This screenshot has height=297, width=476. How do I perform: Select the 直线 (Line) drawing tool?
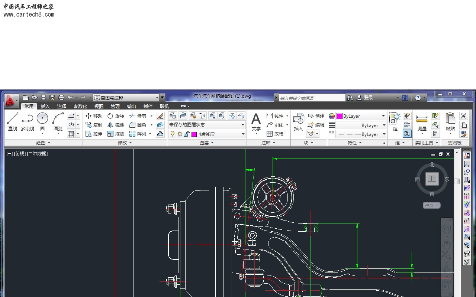coord(13,121)
